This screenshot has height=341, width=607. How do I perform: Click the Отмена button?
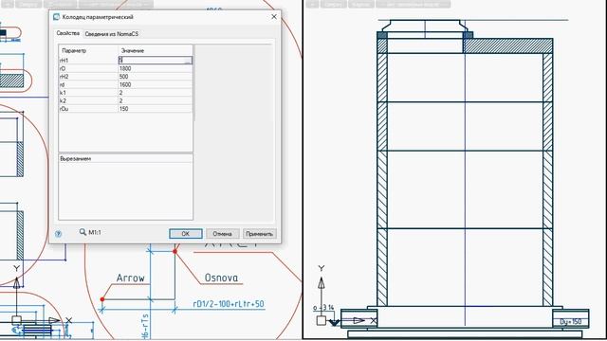(x=222, y=234)
